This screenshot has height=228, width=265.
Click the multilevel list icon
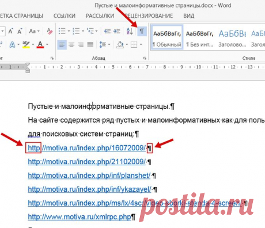click(90, 31)
